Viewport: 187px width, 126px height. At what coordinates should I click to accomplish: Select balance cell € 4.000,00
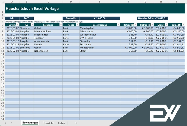coord(177,28)
